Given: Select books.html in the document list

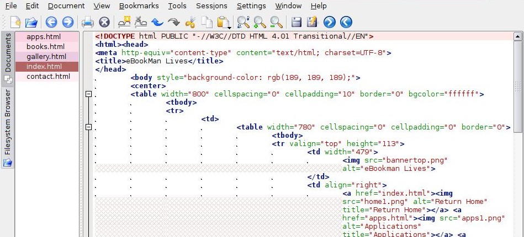Looking at the screenshot, I should 47,47.
